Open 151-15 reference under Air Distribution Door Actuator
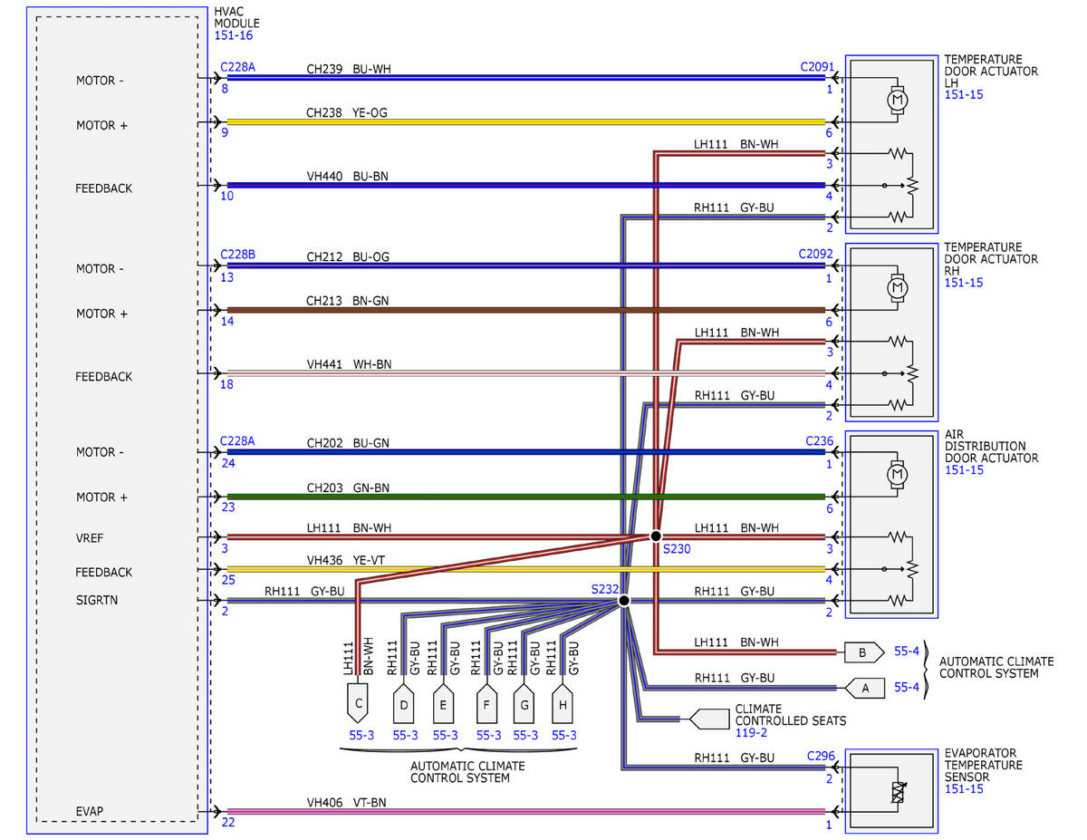 pyautogui.click(x=963, y=470)
